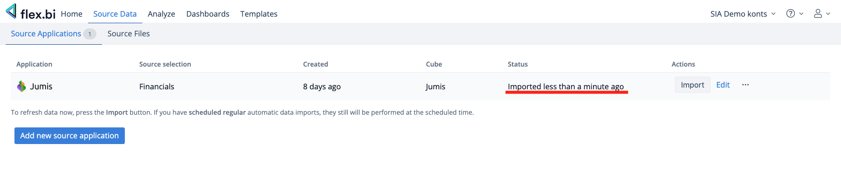Click the Financials source selection cell
841x176 pixels.
pos(157,87)
